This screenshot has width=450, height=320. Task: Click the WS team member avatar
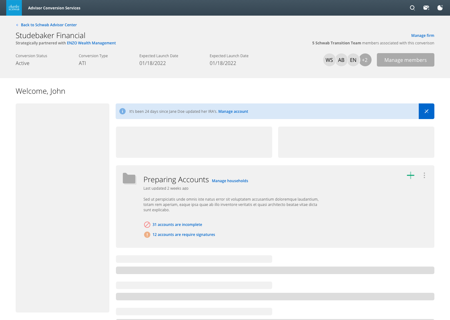(x=329, y=60)
